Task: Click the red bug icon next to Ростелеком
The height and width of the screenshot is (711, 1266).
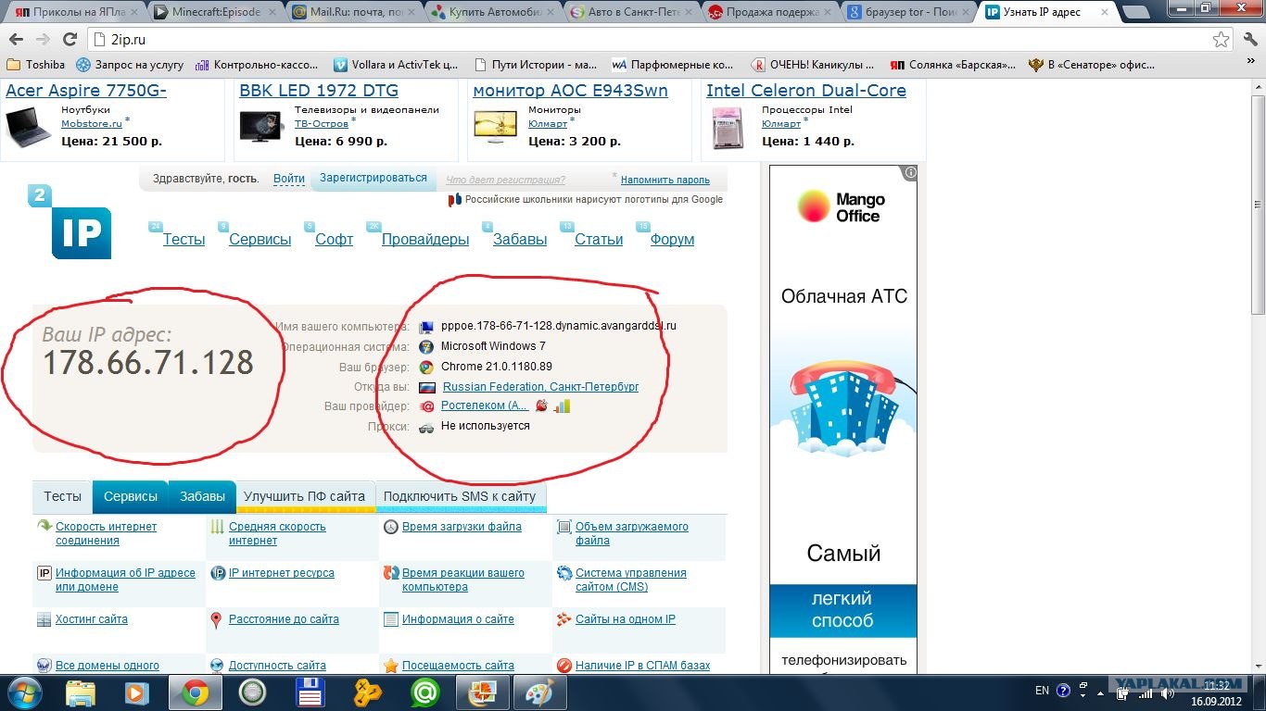Action: (x=541, y=405)
